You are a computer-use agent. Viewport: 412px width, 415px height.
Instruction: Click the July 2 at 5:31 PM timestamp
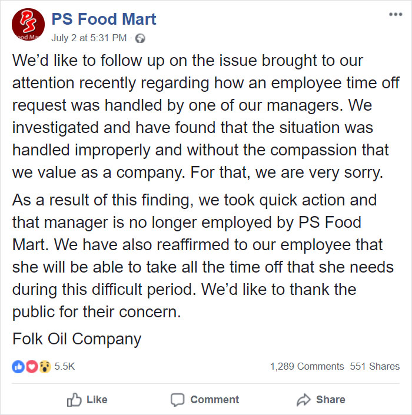coord(89,38)
